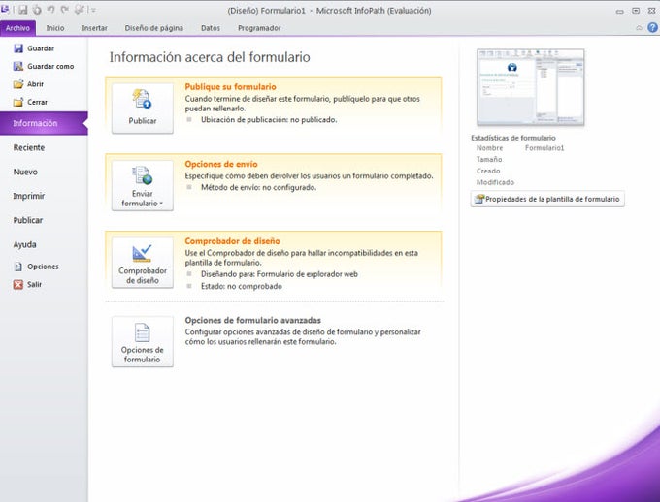Click the Nombre statistics label
The image size is (660, 502).
(x=489, y=148)
